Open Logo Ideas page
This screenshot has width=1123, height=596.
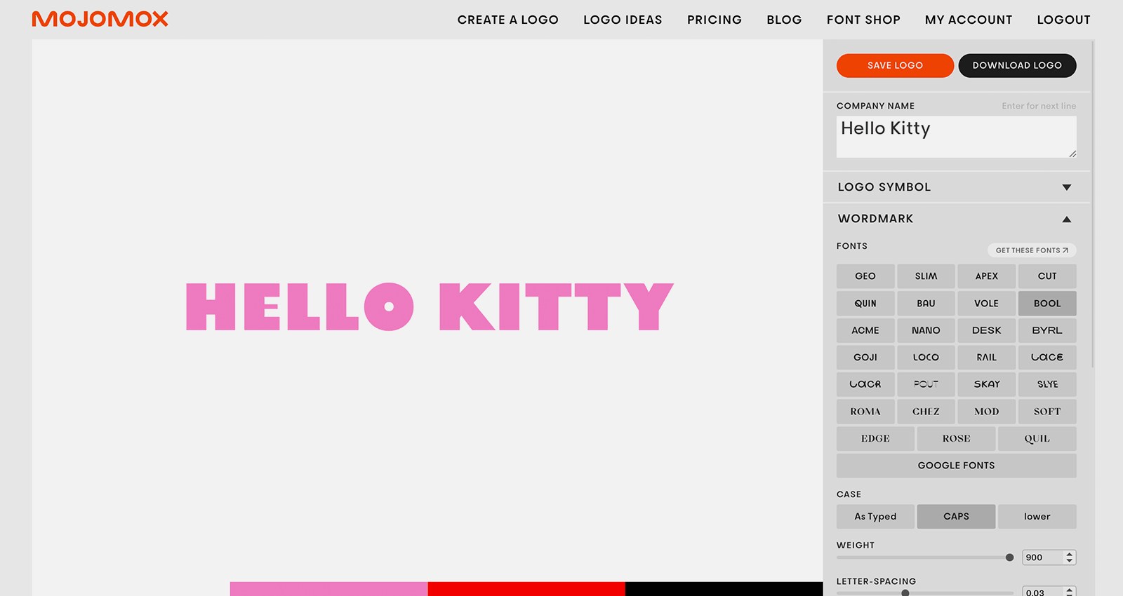(x=623, y=20)
